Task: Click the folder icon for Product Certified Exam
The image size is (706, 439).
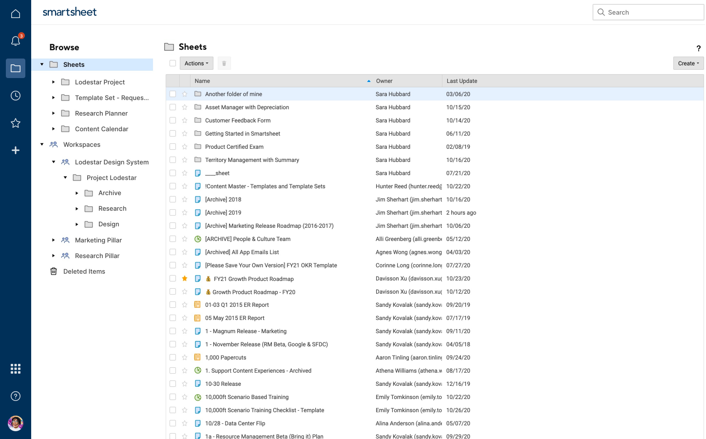Action: point(198,147)
